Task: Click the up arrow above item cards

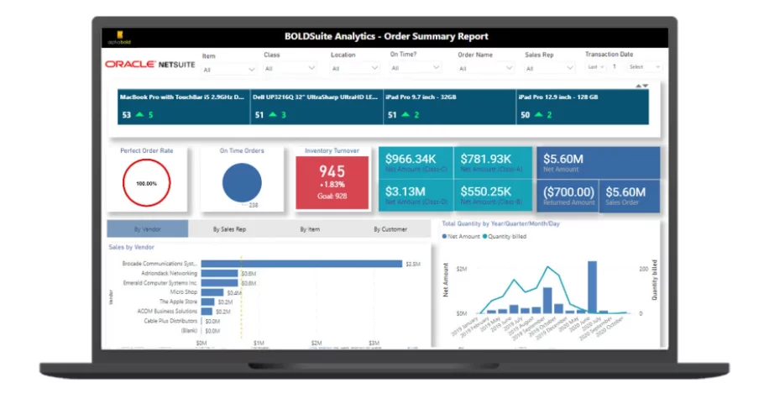Action: pyautogui.click(x=638, y=86)
